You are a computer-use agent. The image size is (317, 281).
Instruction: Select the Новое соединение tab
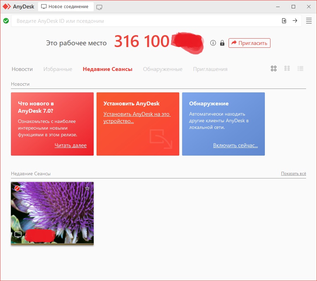point(66,7)
